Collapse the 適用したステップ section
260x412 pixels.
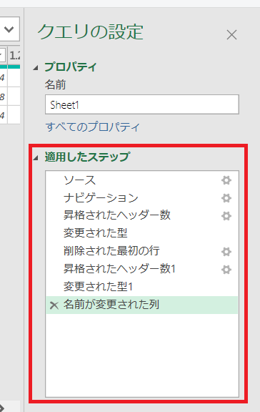pyautogui.click(x=36, y=157)
